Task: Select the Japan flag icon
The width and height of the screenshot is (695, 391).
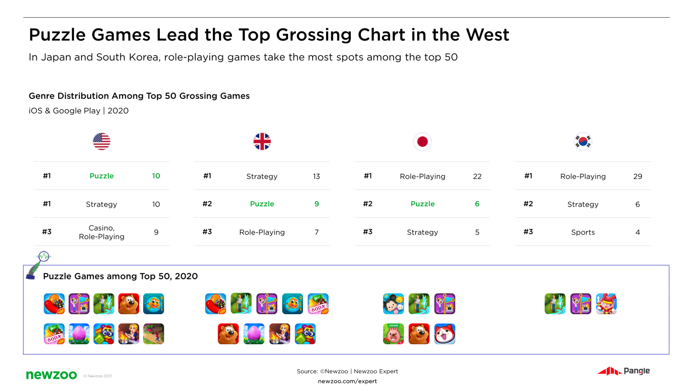Action: (422, 142)
